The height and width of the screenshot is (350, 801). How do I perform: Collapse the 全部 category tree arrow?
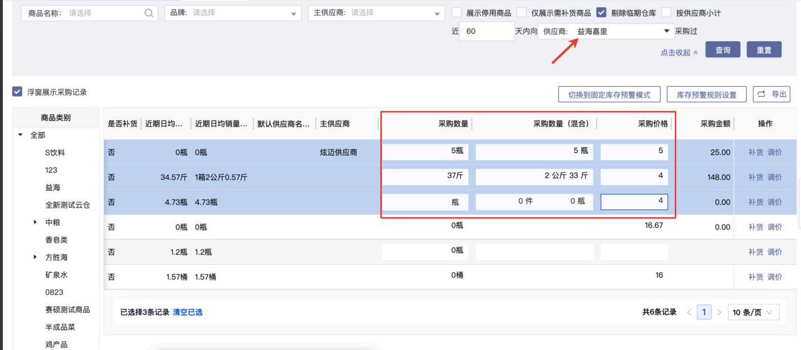(21, 135)
